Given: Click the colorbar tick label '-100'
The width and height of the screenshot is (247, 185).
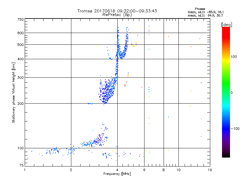Looking at the screenshot, I should pos(235,129).
